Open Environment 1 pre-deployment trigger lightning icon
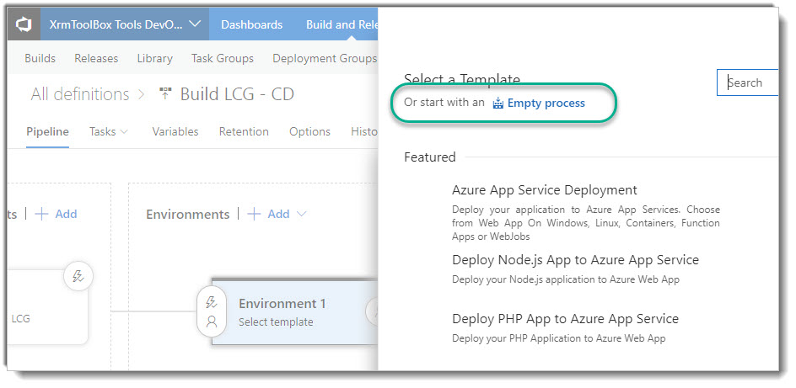Screen dimensions: 796x388 tap(212, 302)
